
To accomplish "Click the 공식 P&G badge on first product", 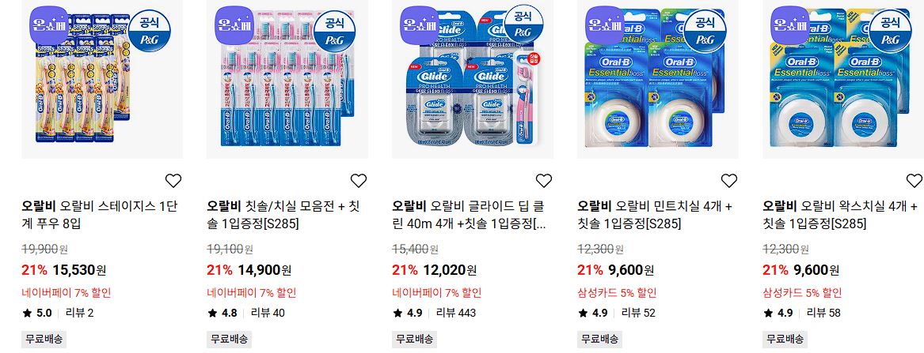I will [x=148, y=31].
